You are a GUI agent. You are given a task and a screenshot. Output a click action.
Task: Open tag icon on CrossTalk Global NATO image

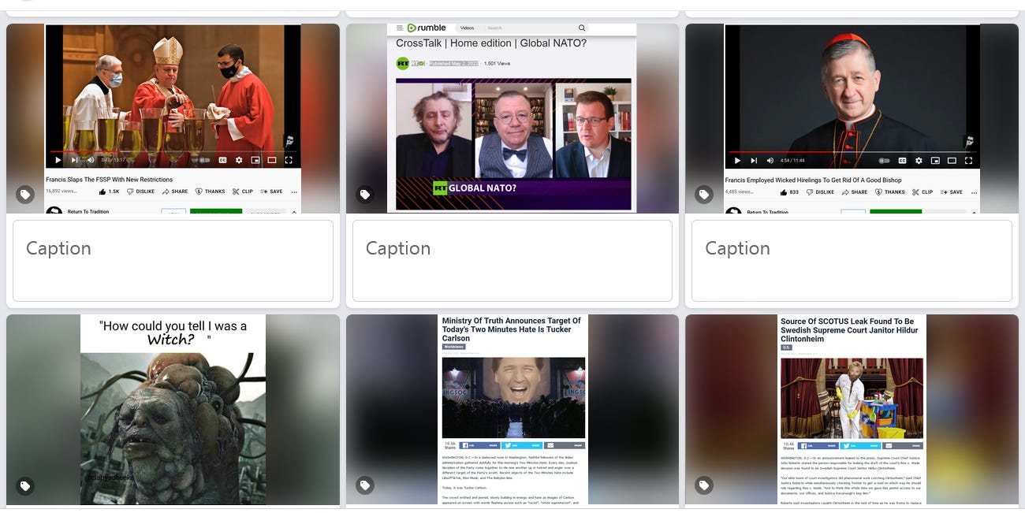364,194
